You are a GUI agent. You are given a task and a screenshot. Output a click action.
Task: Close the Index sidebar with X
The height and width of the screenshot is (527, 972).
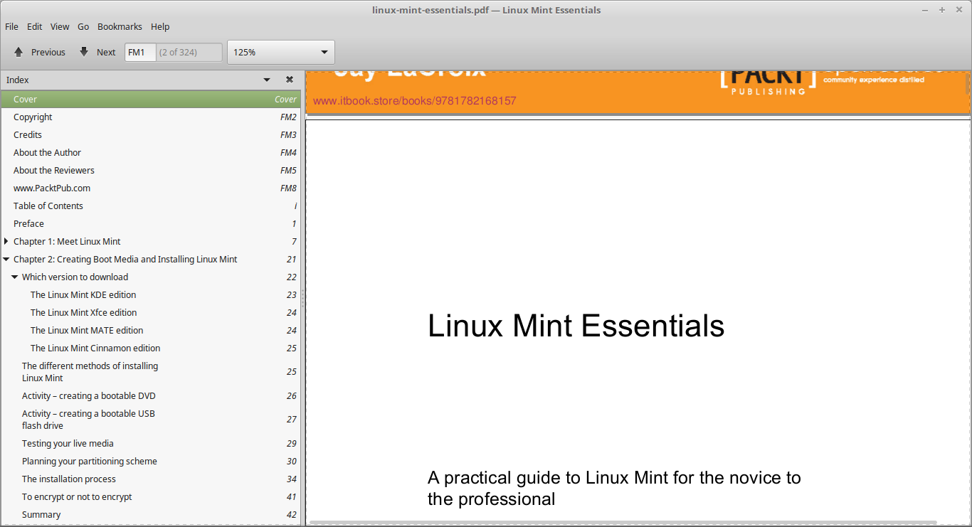[290, 80]
